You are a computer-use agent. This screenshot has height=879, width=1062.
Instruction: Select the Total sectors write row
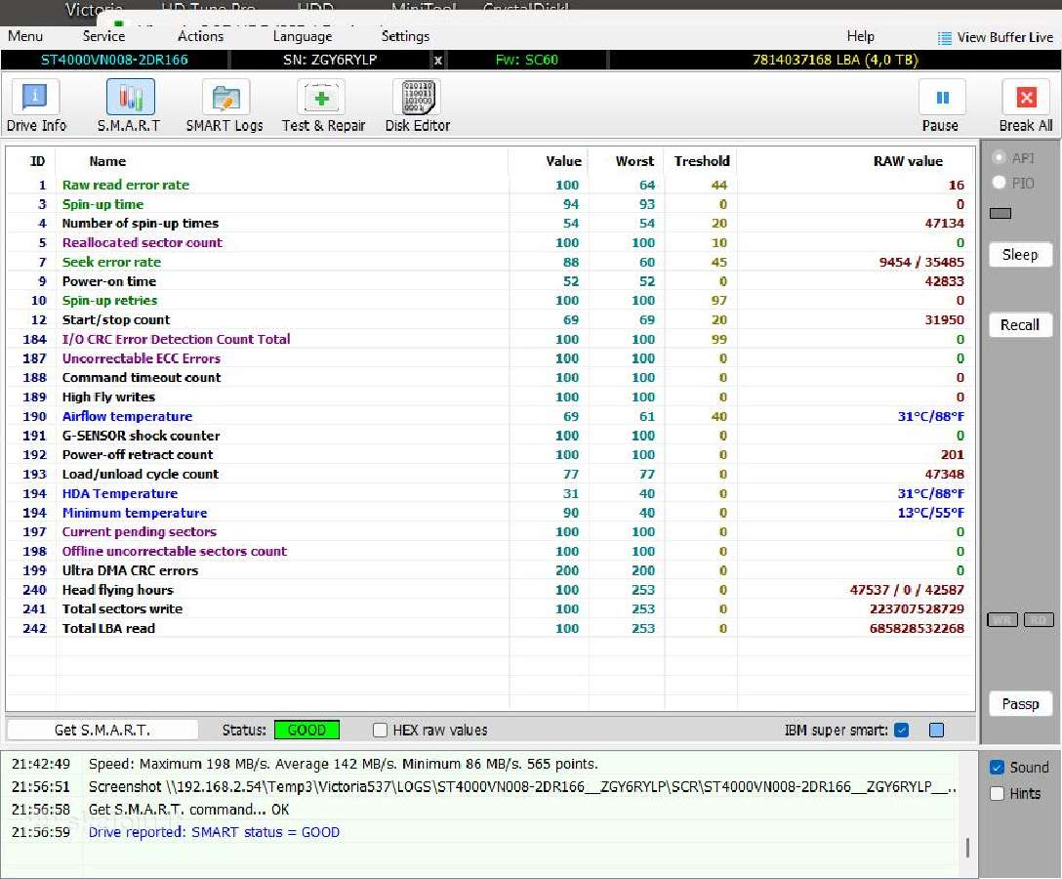[490, 609]
